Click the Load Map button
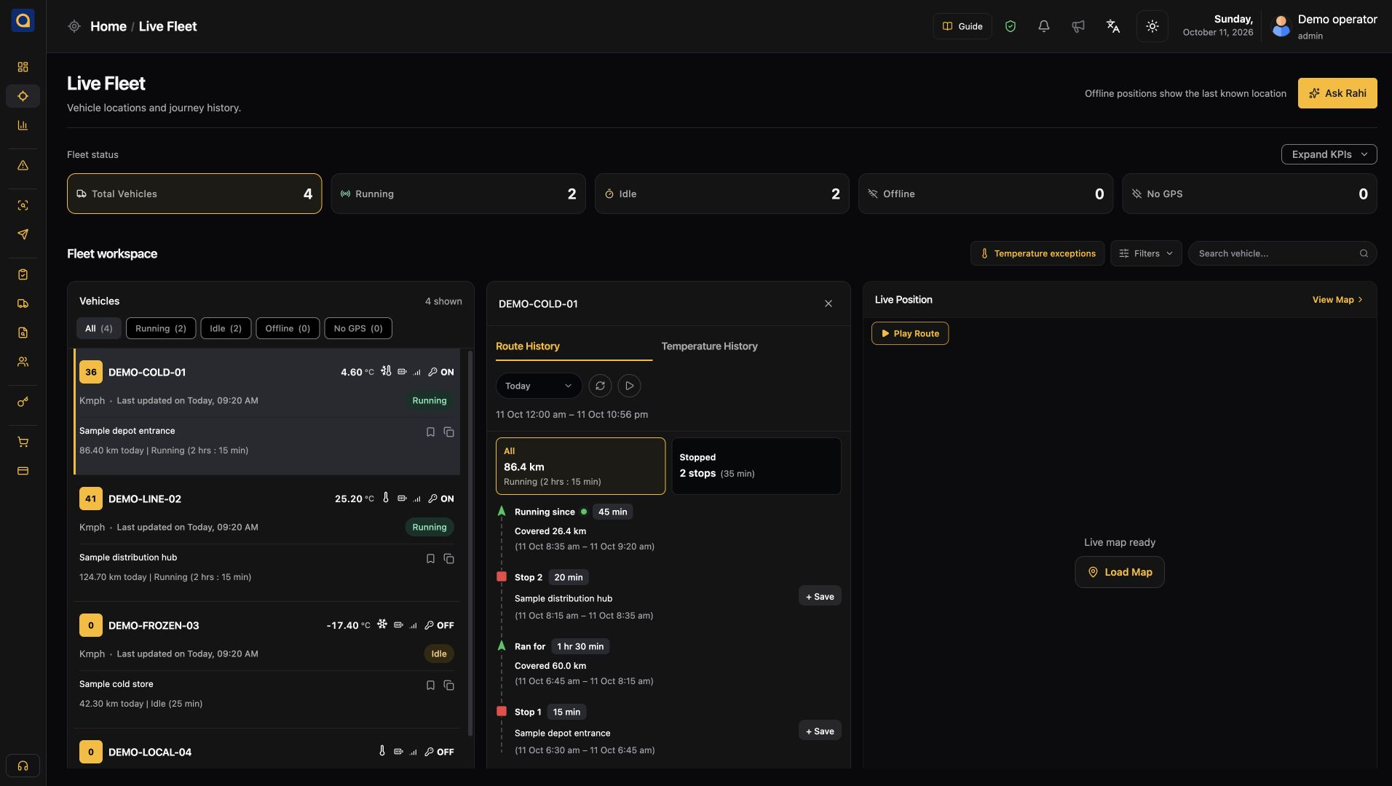Viewport: 1392px width, 786px height. pyautogui.click(x=1120, y=572)
